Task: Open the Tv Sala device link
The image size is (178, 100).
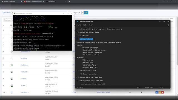Action: [23, 85]
